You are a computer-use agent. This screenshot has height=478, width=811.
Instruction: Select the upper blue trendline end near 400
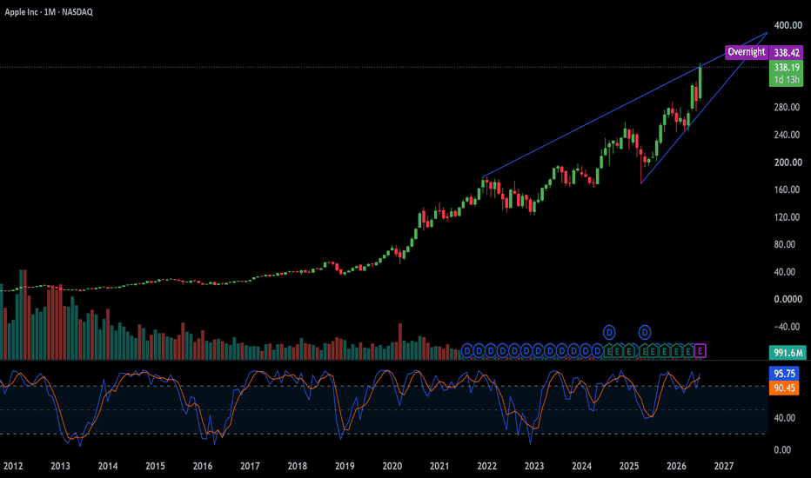tap(767, 32)
